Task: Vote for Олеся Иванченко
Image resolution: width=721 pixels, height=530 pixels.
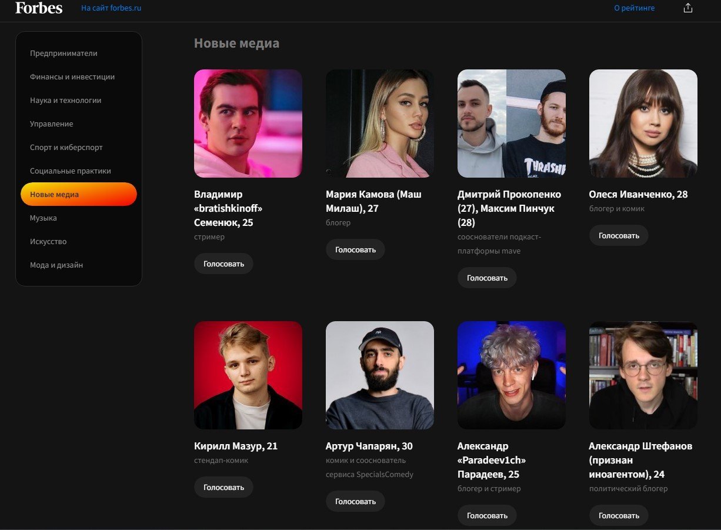Action: click(619, 235)
